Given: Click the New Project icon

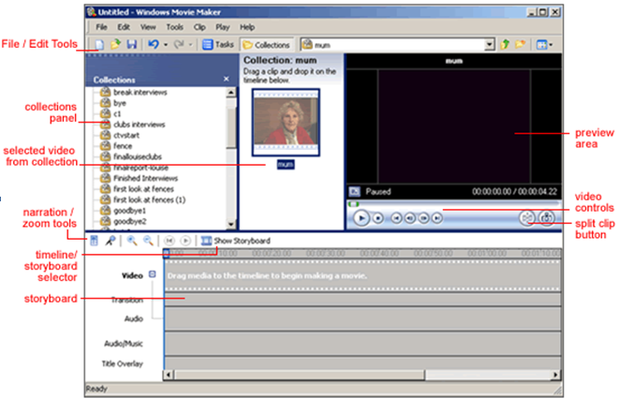Looking at the screenshot, I should coord(99,44).
